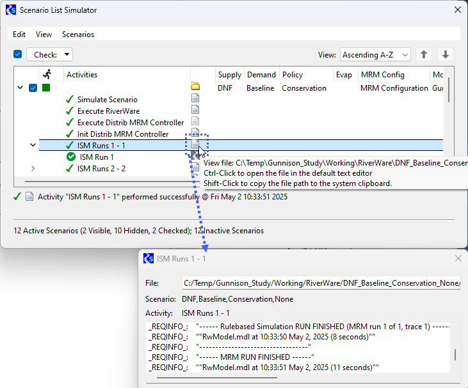Click the document icon in the status line

coord(29,197)
